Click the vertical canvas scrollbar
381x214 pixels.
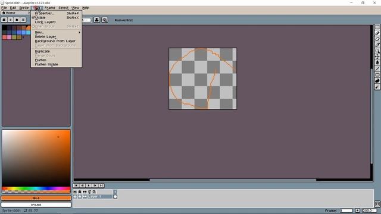click(x=371, y=117)
